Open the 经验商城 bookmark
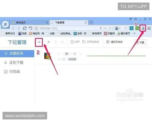This screenshot has height=122, width=152. pyautogui.click(x=64, y=34)
